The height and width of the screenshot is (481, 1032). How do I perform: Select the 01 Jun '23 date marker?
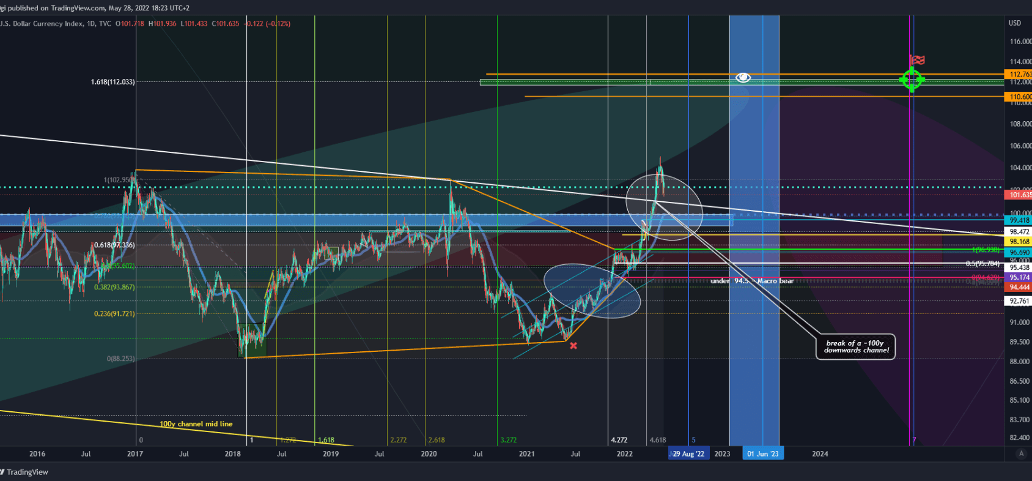click(763, 453)
